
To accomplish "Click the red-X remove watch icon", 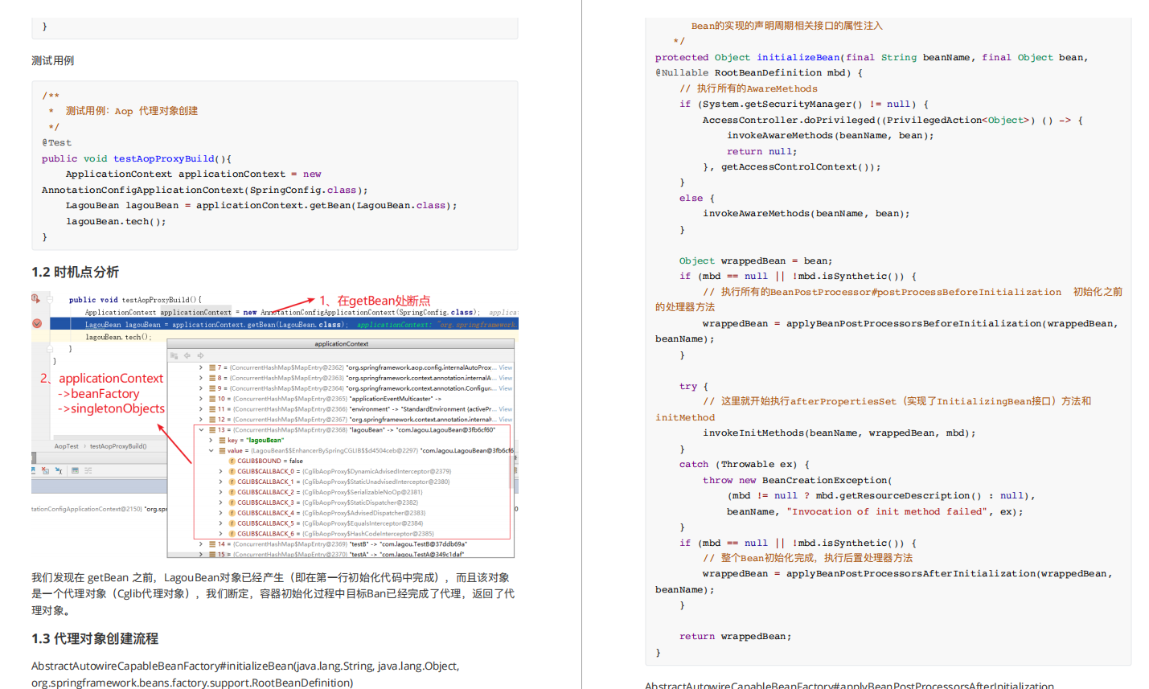I will [45, 470].
